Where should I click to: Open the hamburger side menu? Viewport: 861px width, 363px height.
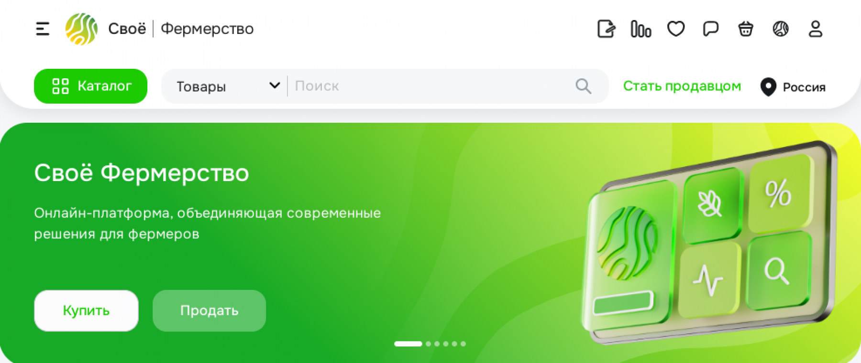pos(43,29)
